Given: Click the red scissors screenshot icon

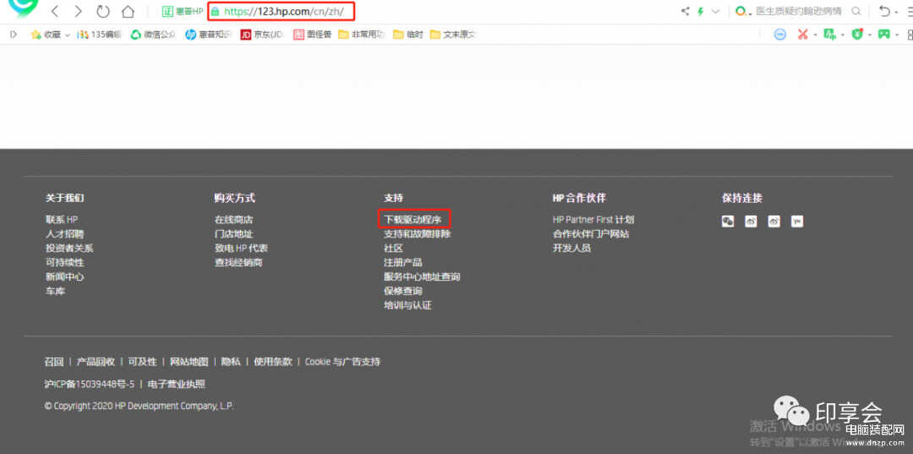Looking at the screenshot, I should 802,35.
